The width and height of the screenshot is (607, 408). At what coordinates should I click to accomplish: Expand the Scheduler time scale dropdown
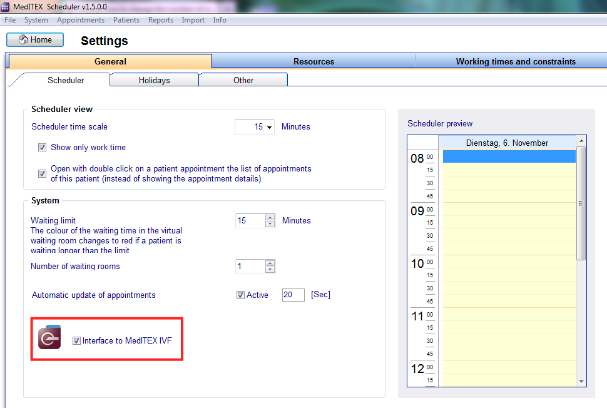[269, 127]
